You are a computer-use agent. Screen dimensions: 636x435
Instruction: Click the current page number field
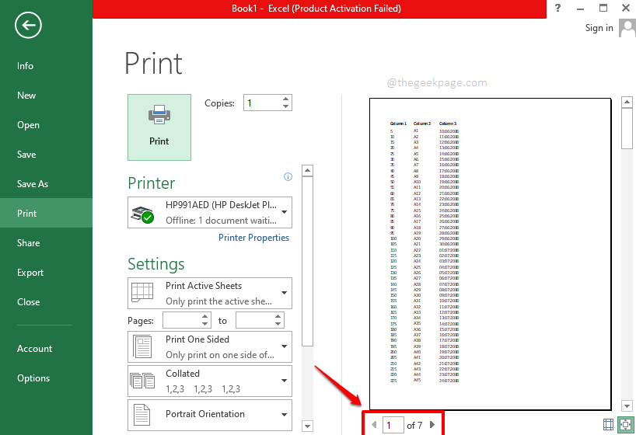point(393,425)
